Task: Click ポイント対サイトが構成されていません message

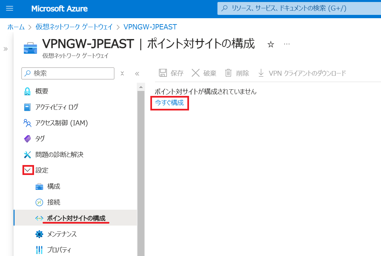Action: click(x=206, y=91)
